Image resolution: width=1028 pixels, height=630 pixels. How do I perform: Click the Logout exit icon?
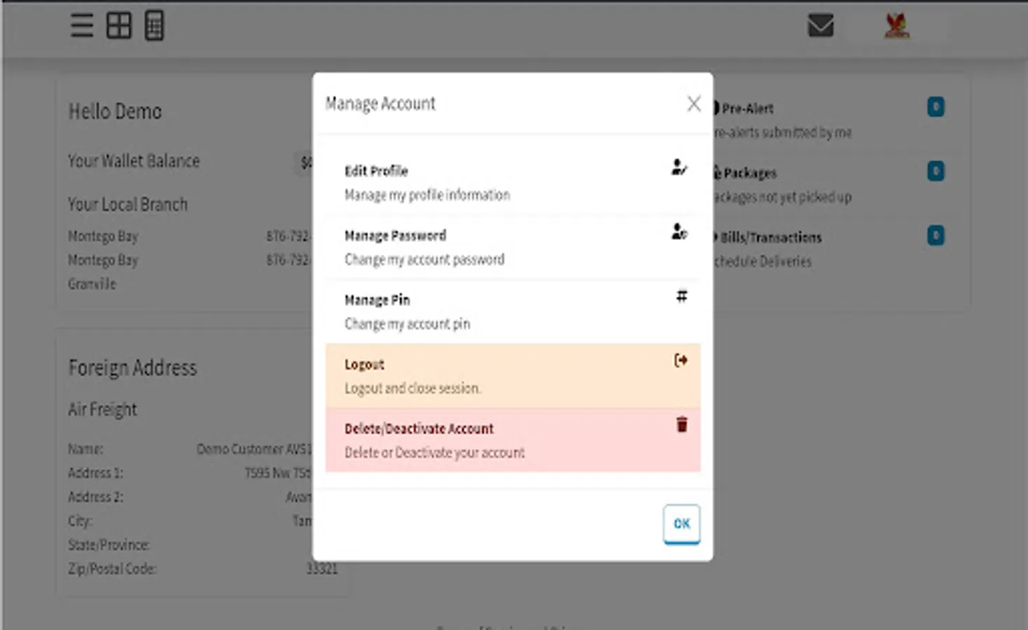point(679,360)
